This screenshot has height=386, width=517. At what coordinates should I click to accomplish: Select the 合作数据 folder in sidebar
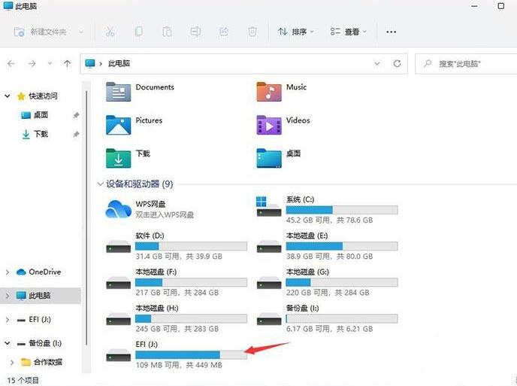tap(41, 362)
